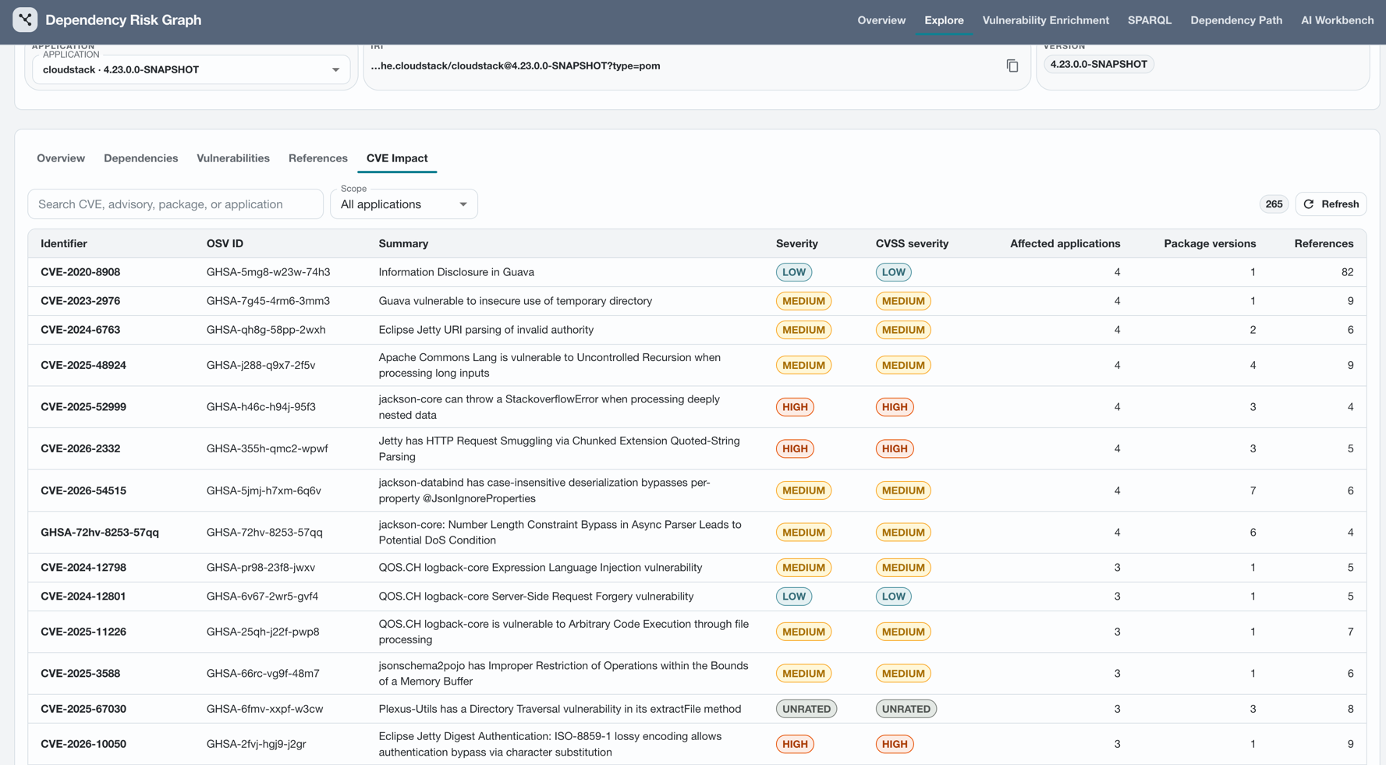1386x765 pixels.
Task: Click the Severity column header
Action: point(796,243)
